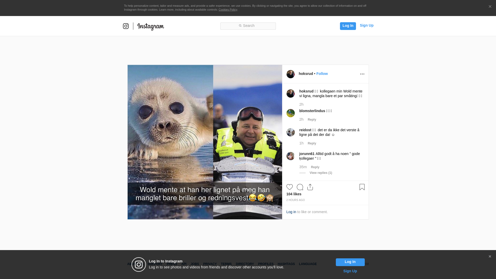
Task: Click Log in to like or comment
Action: coord(291,212)
